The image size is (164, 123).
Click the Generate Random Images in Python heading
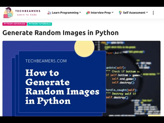(x=60, y=33)
